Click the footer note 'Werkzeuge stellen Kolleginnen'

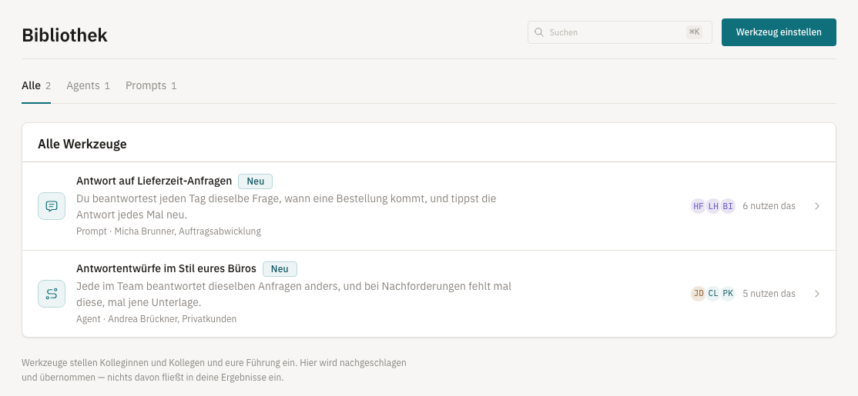(x=214, y=370)
